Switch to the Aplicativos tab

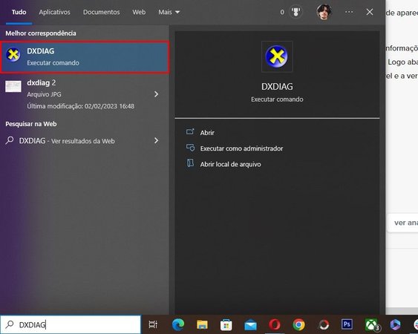tap(54, 12)
